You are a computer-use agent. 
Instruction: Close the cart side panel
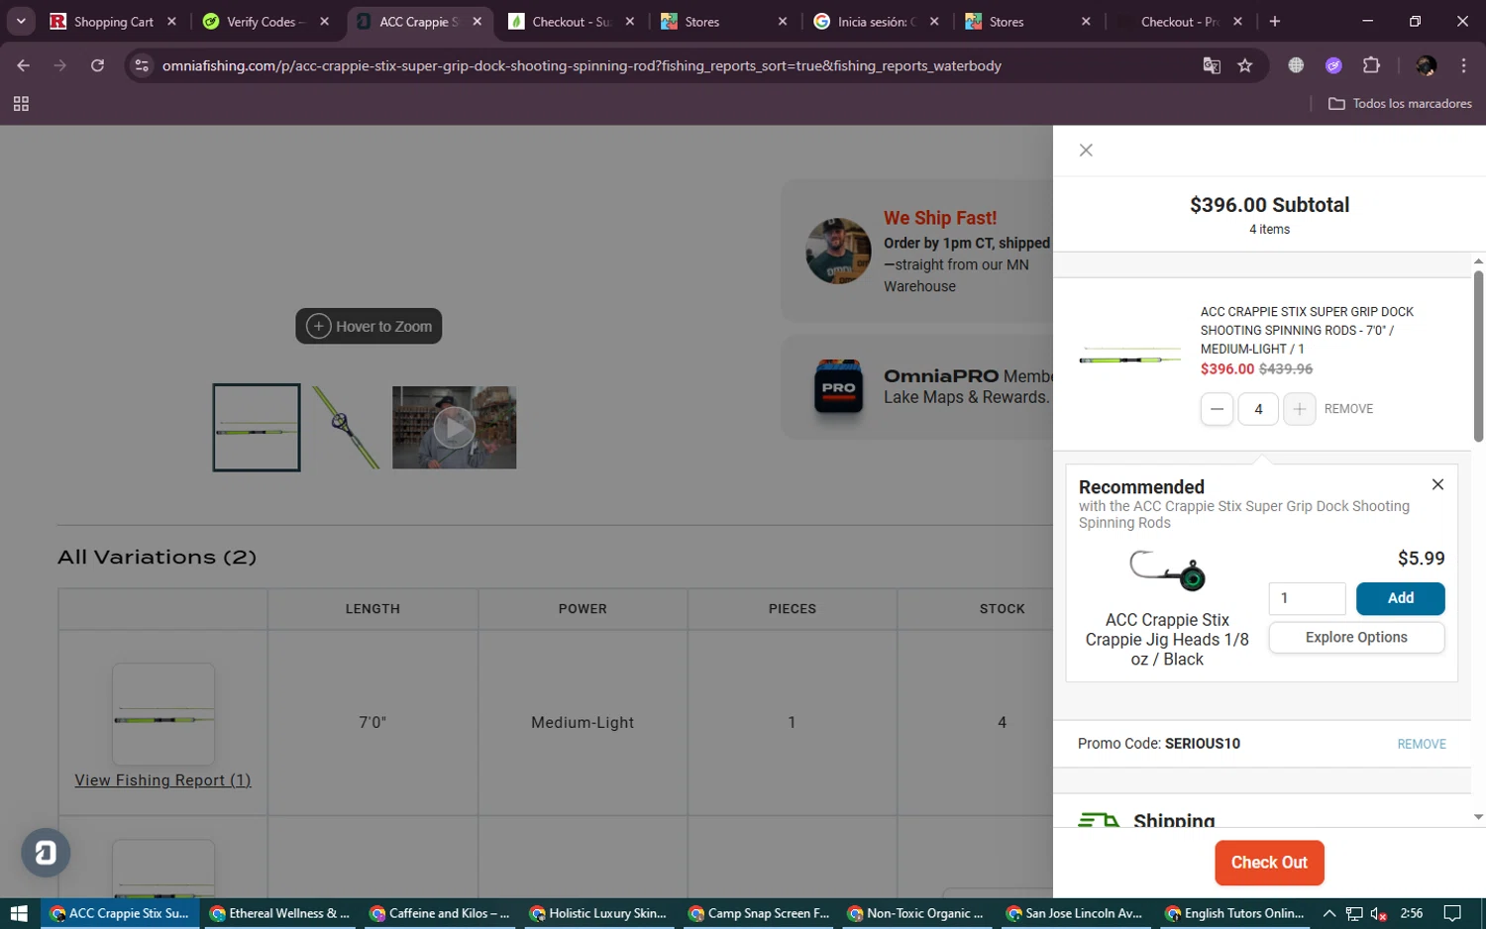1086,151
